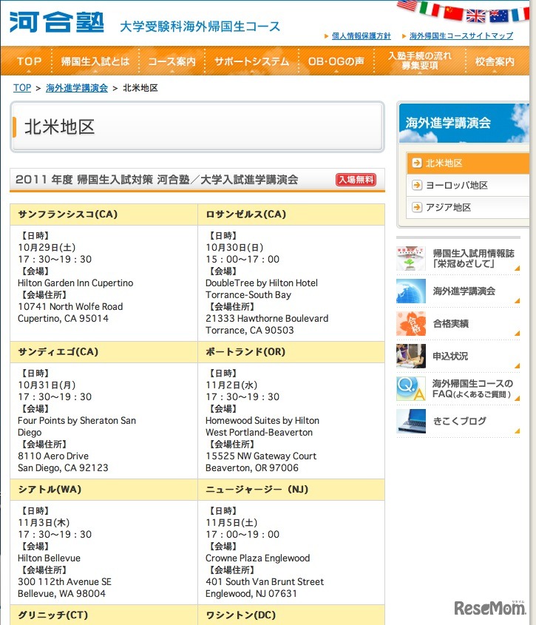Select ヨーロッパ地区 in the sidebar menu
536x625 pixels.
(x=468, y=185)
